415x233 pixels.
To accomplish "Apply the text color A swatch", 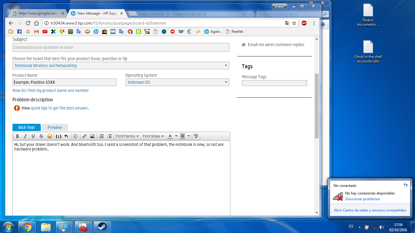I will pyautogui.click(x=170, y=136).
